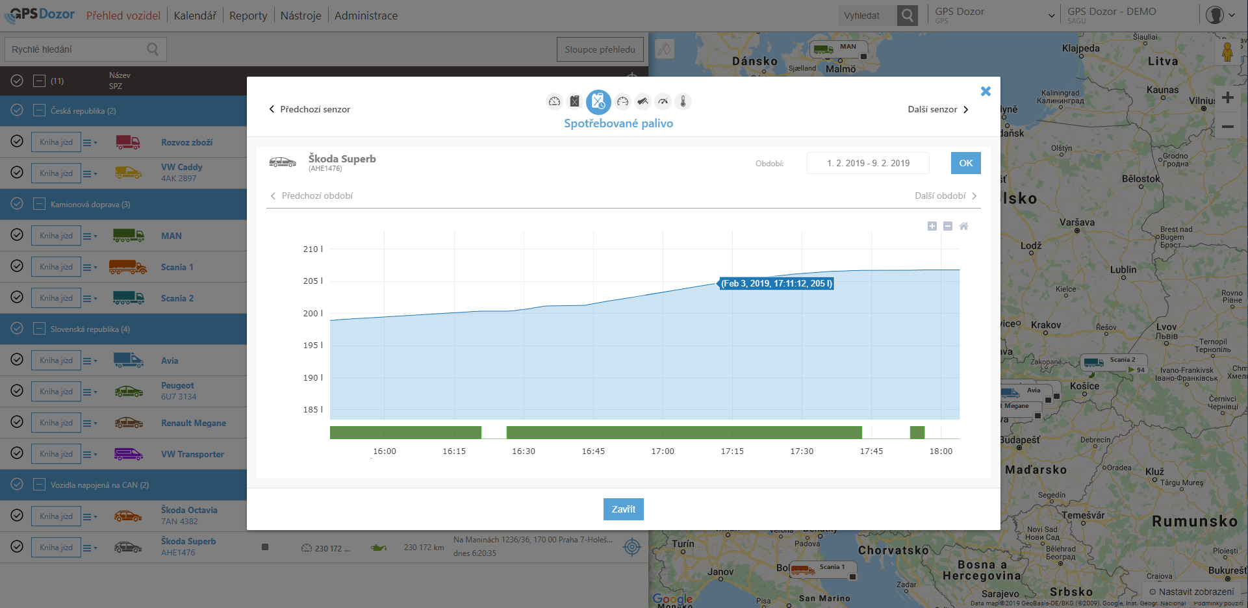Viewport: 1248px width, 608px height.
Task: Go to Další senzor
Action: point(937,109)
